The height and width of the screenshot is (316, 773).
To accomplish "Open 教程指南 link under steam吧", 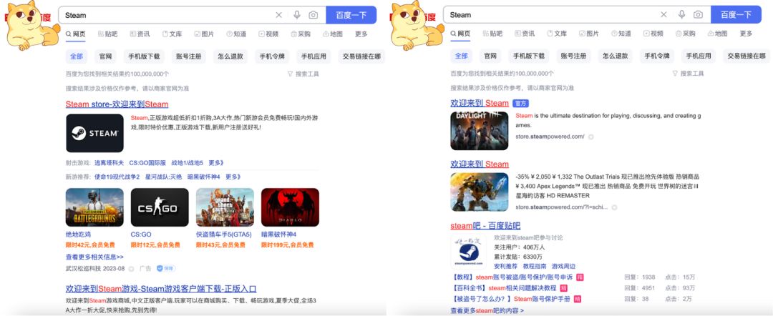I will click(x=535, y=266).
